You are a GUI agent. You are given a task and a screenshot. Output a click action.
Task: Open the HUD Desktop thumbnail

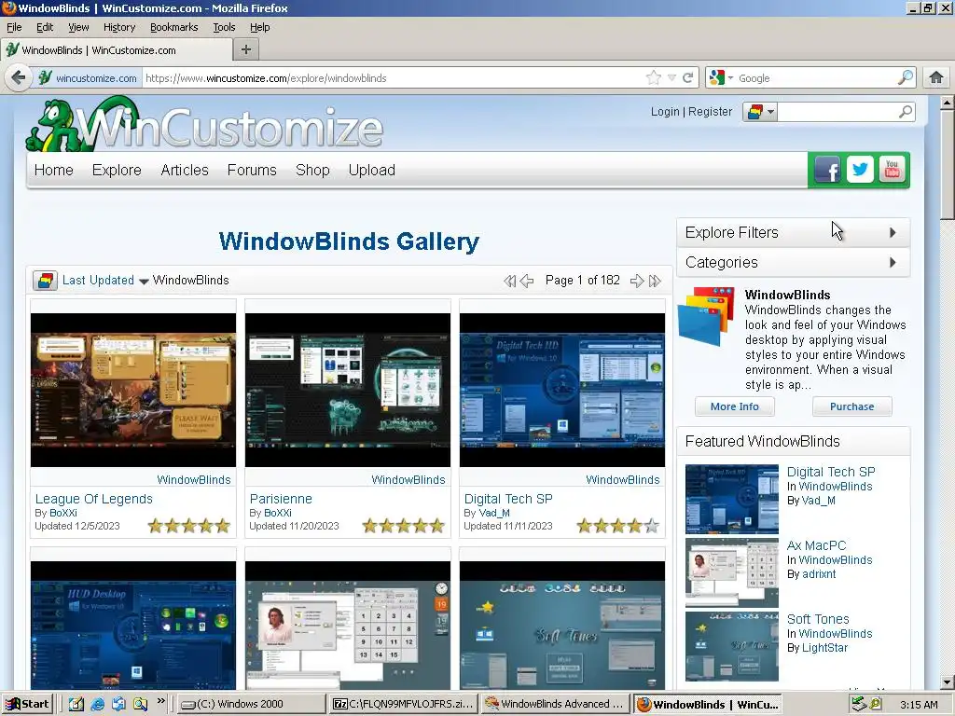133,626
